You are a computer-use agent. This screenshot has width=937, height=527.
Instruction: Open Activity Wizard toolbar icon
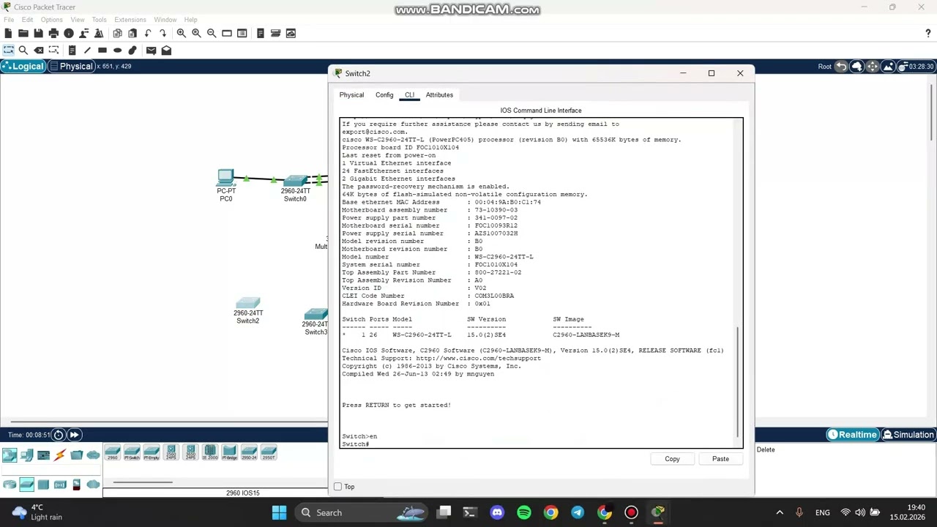coord(99,33)
